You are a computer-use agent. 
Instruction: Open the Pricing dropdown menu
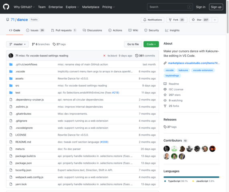109,7
